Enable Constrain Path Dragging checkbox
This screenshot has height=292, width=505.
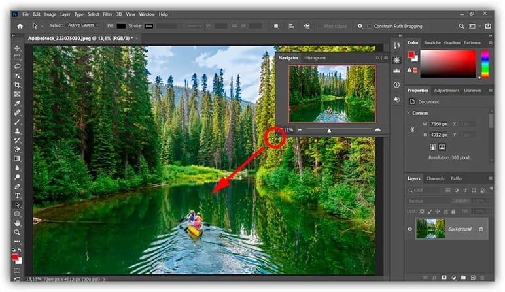click(370, 26)
